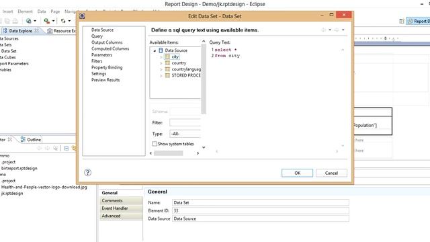Click the vertical scrollbar of Available Items
This screenshot has width=430, height=242.
coord(204,79)
